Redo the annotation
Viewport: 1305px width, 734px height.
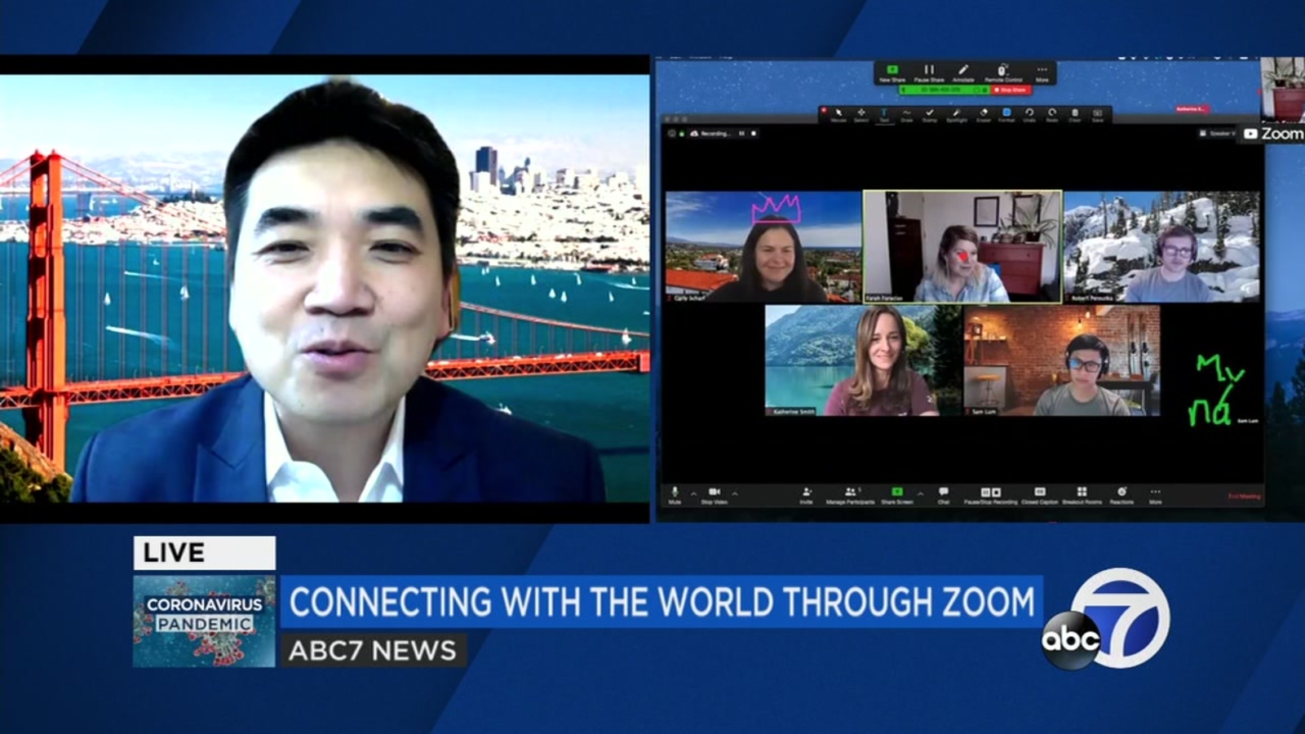tap(1052, 115)
